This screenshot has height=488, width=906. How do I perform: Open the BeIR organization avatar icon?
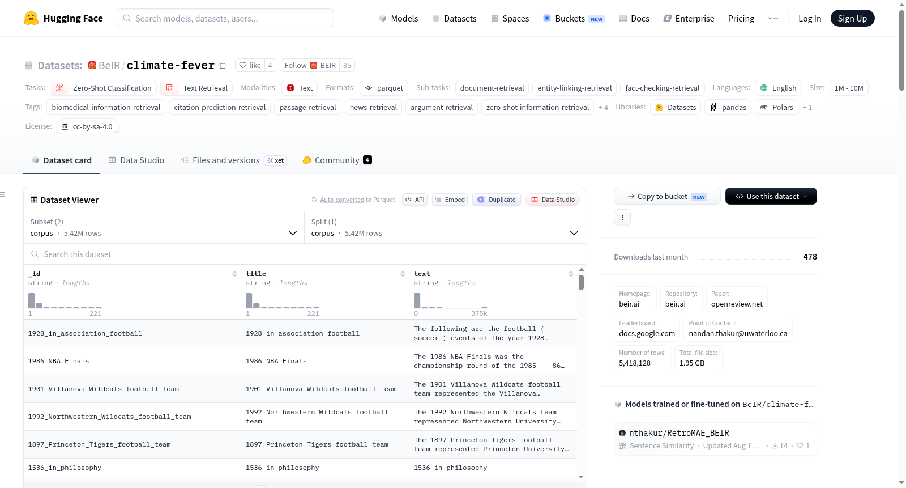[x=92, y=65]
